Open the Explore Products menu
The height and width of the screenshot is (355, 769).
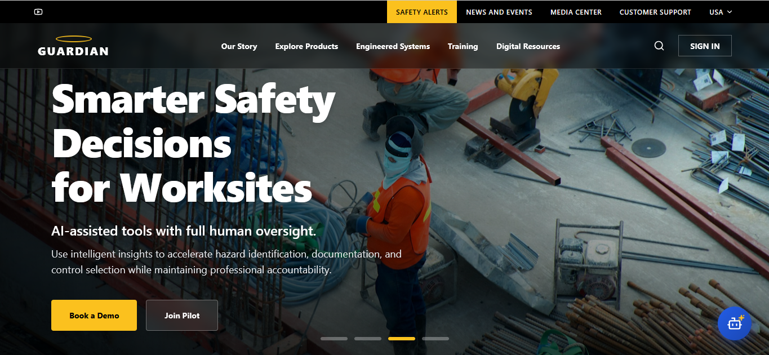306,46
